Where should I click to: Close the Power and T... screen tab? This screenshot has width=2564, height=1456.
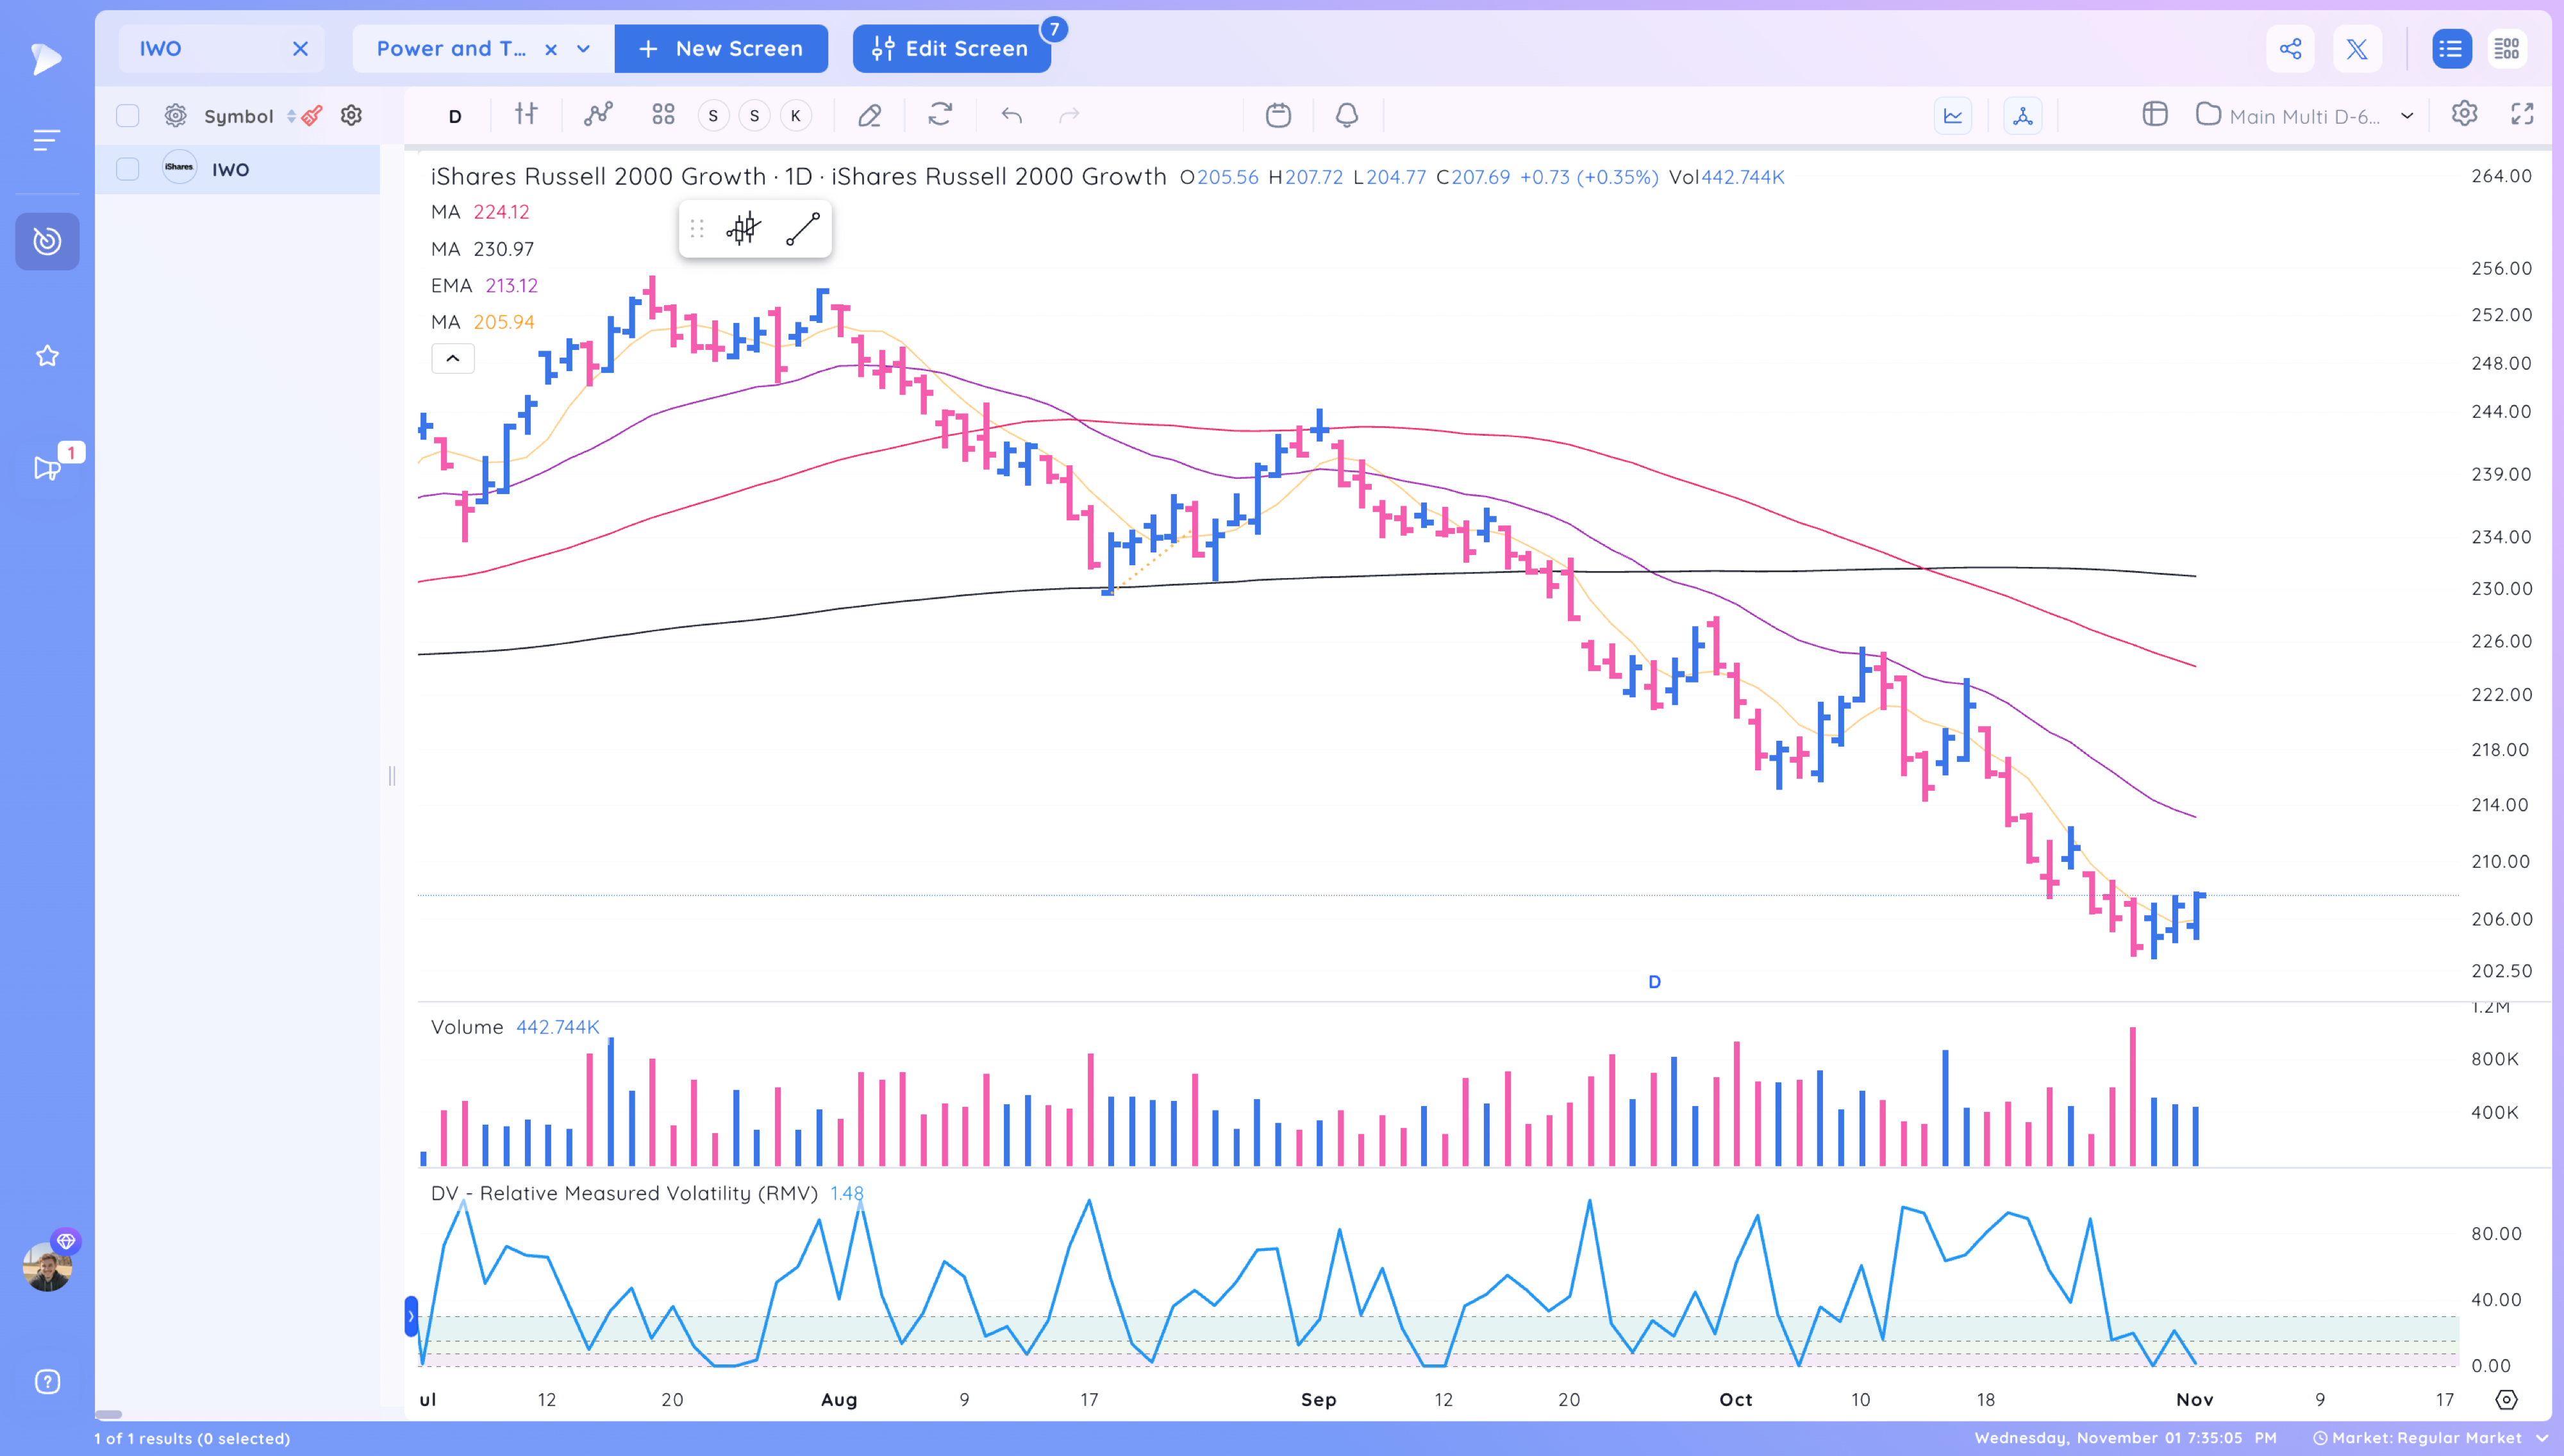pos(551,49)
